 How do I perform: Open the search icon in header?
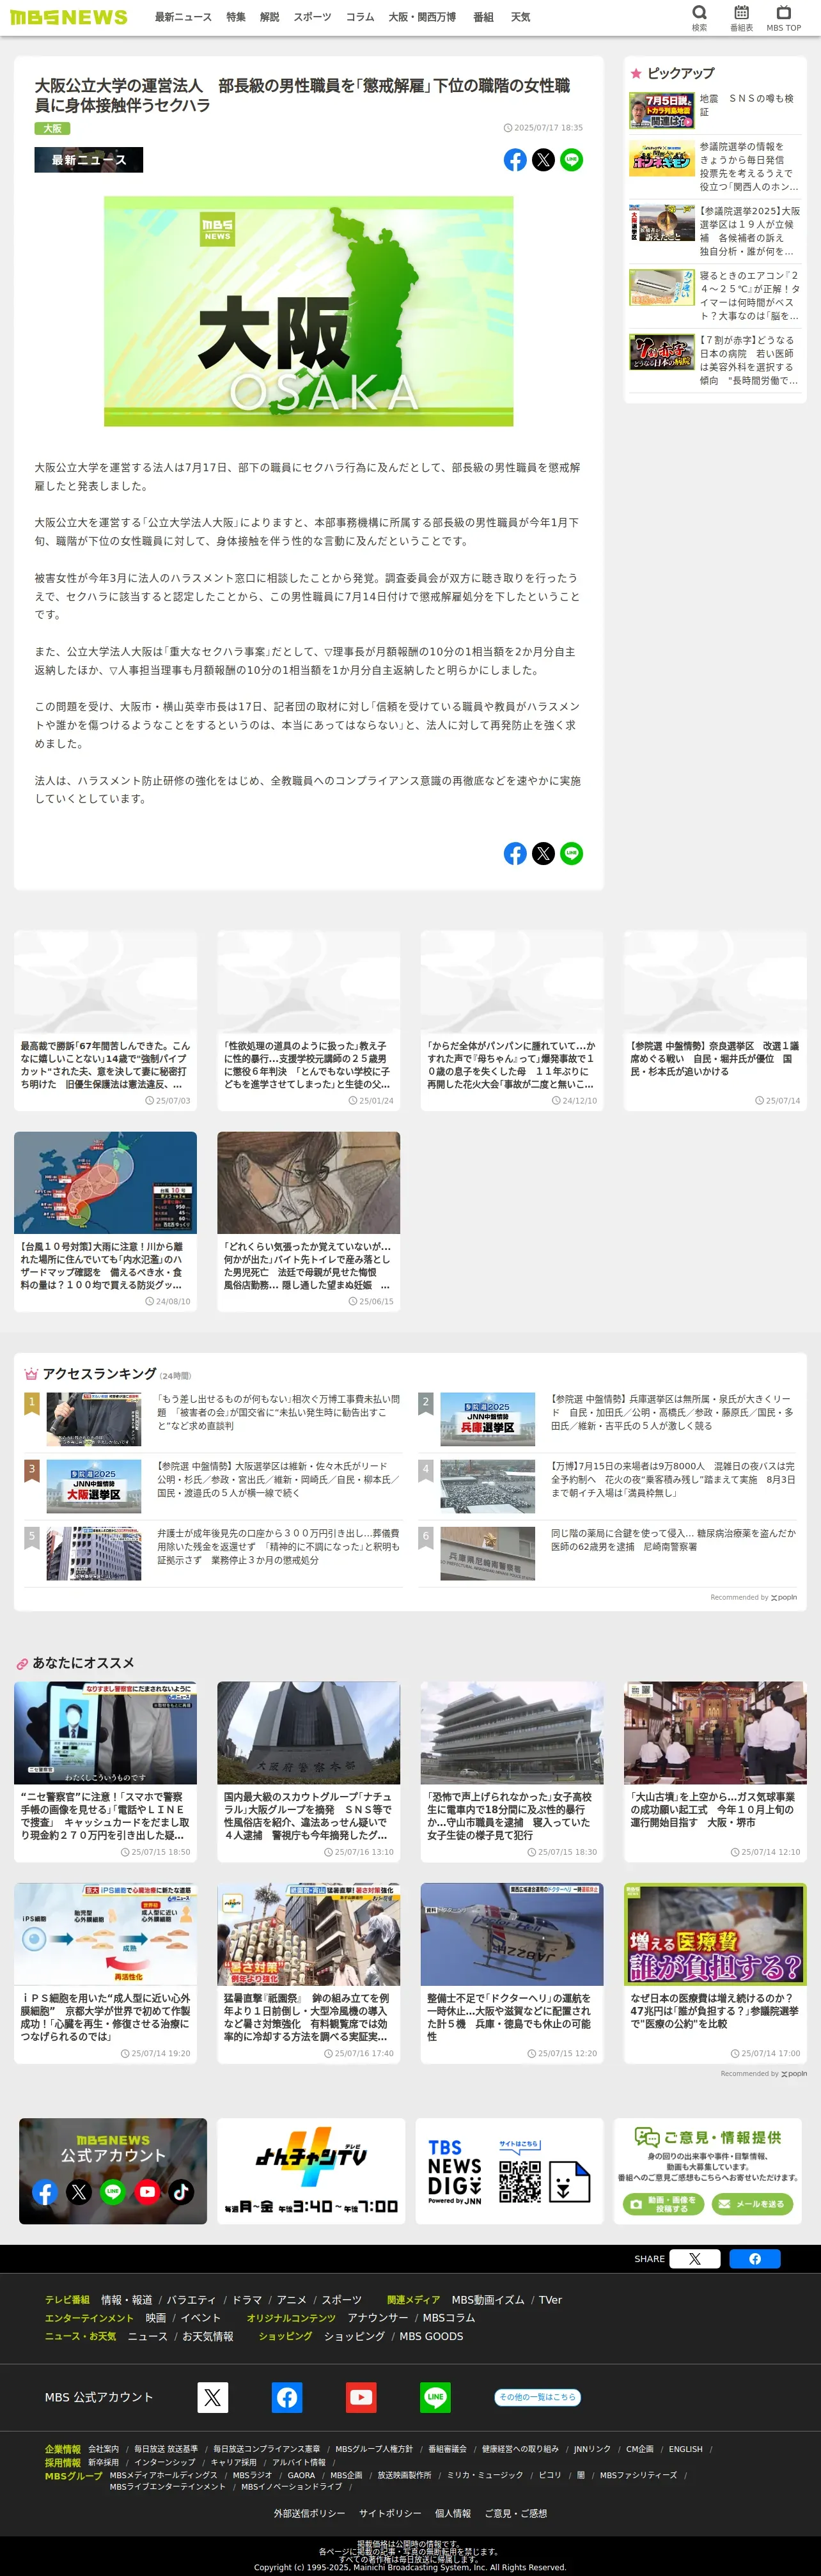[x=699, y=17]
